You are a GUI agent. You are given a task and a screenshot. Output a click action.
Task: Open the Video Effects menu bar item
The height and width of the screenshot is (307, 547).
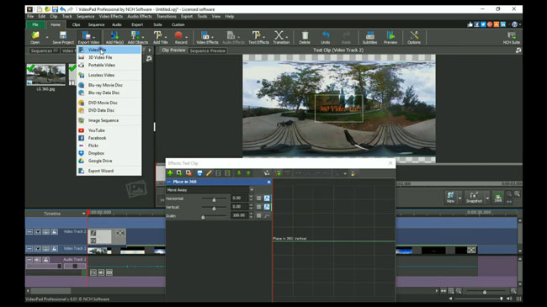[x=110, y=16]
